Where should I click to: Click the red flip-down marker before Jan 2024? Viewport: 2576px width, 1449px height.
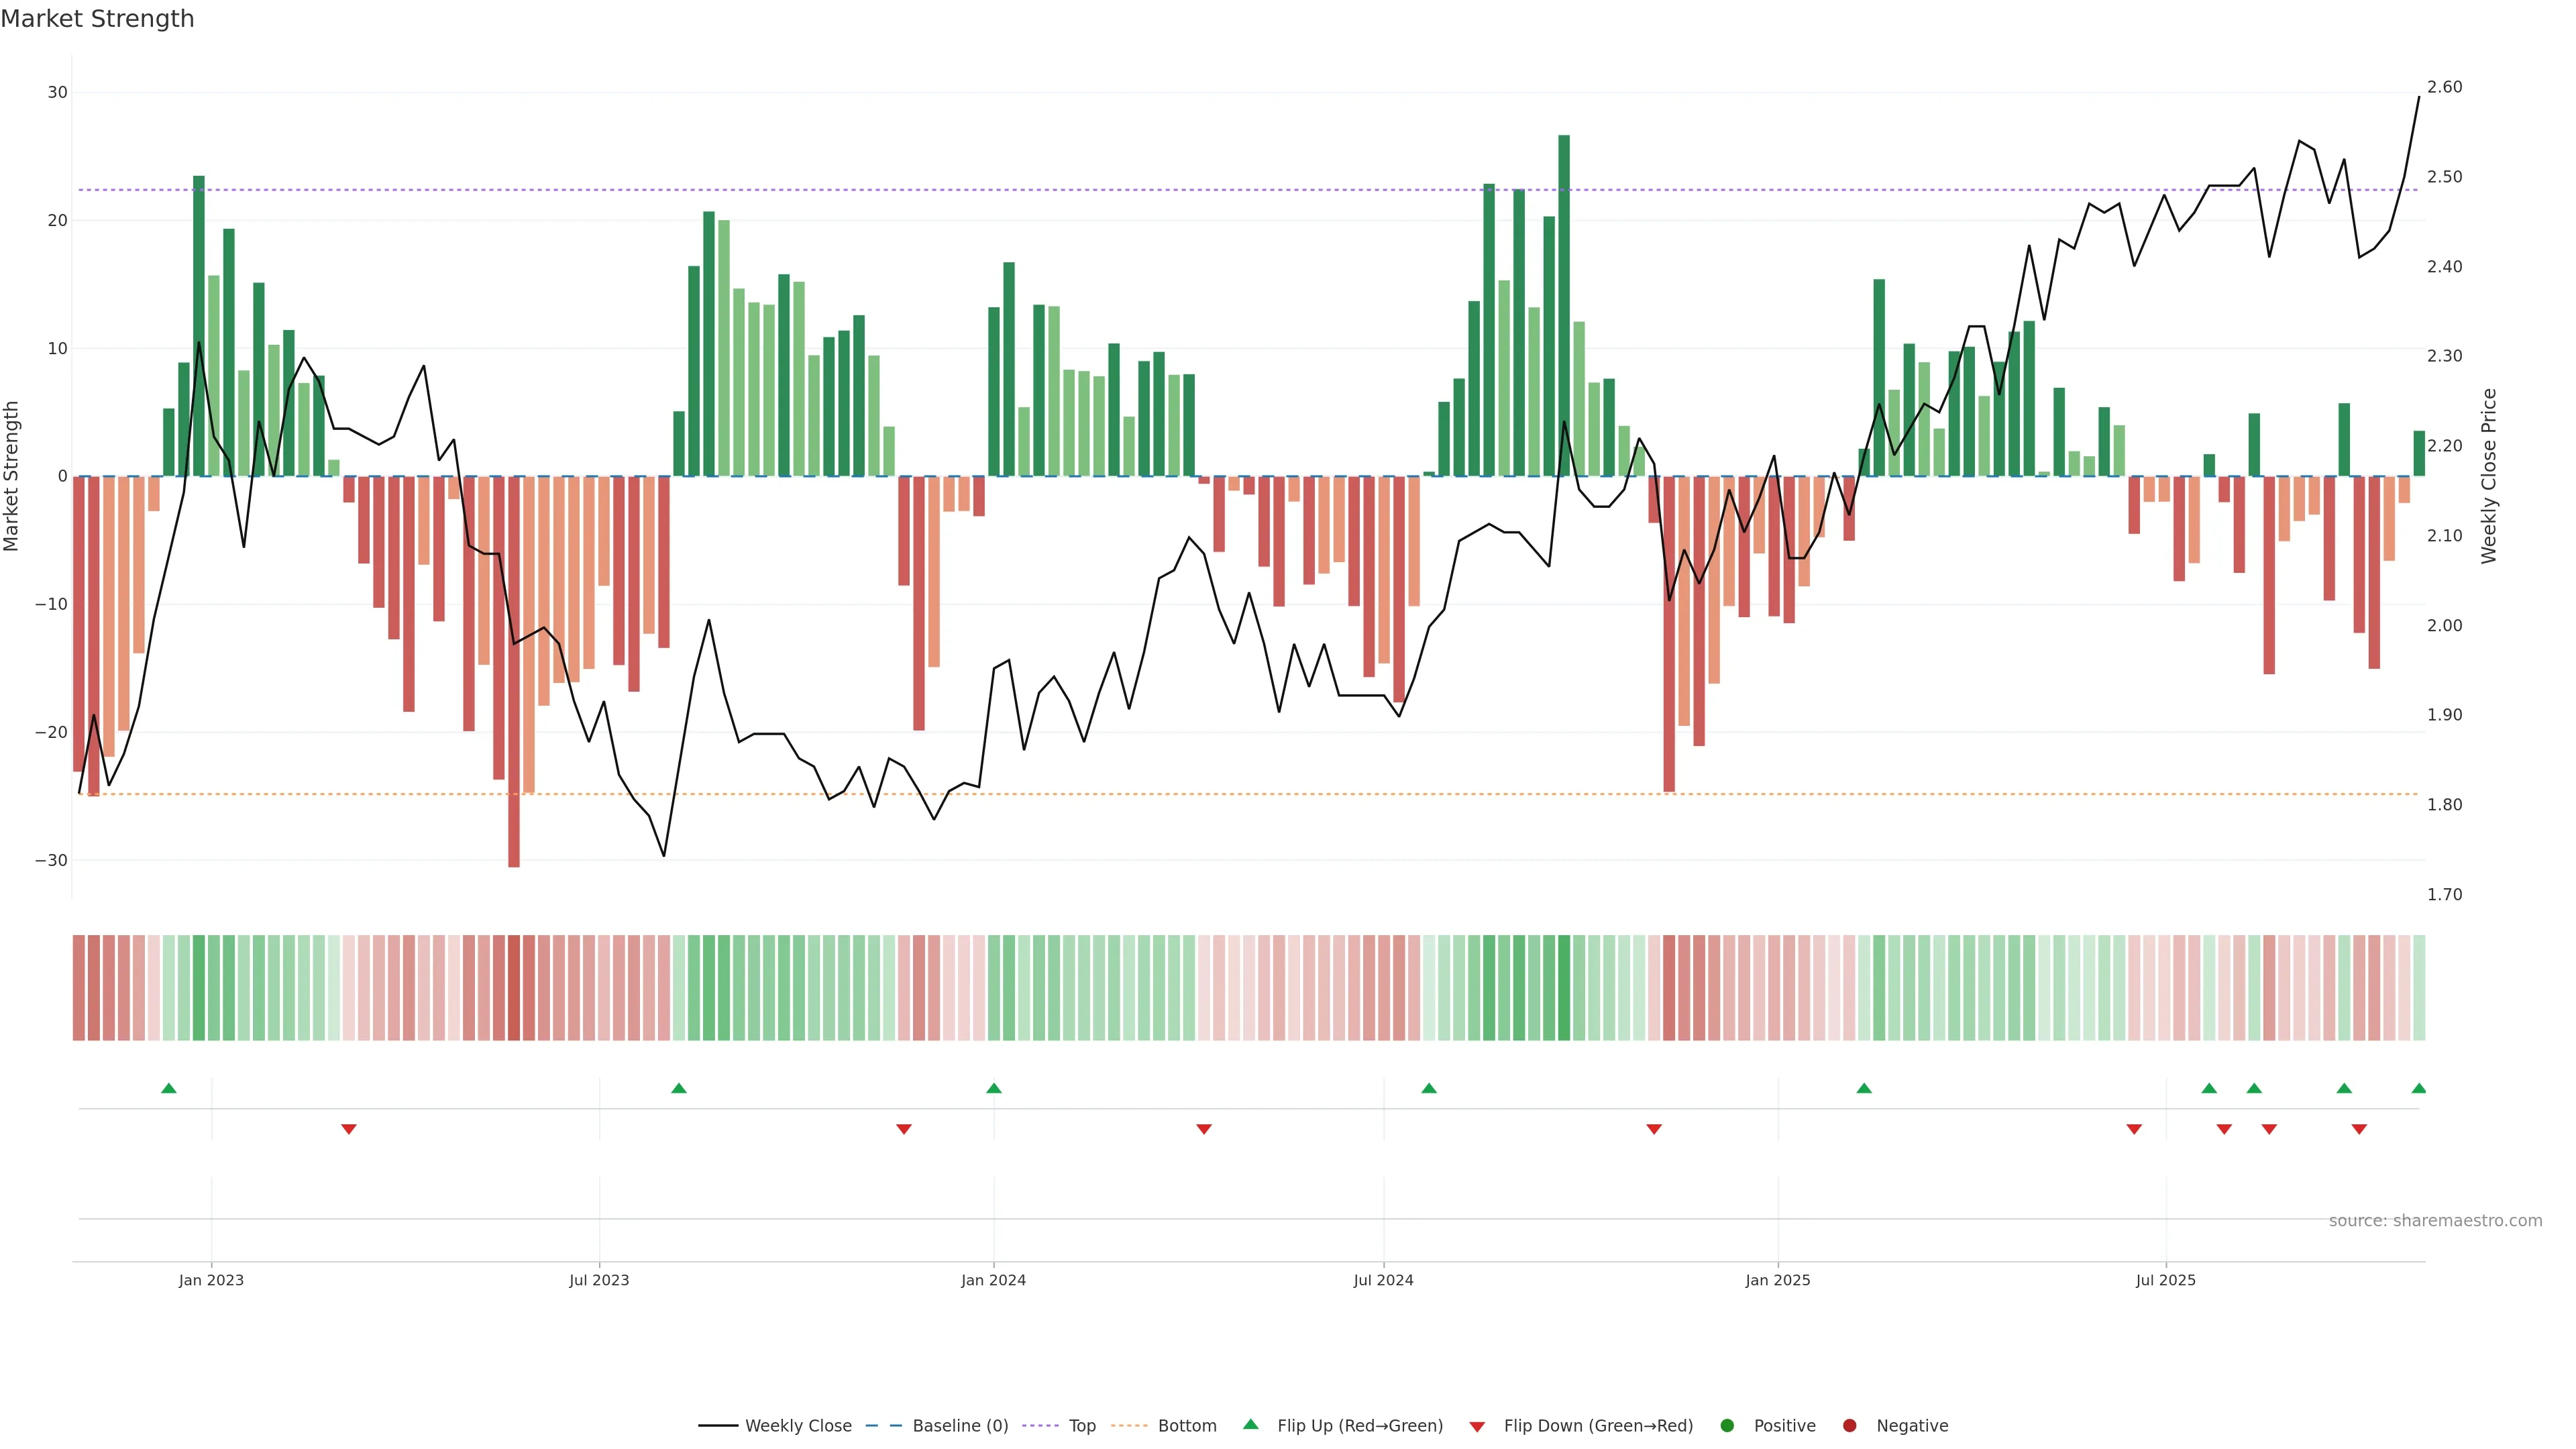pyautogui.click(x=904, y=1129)
